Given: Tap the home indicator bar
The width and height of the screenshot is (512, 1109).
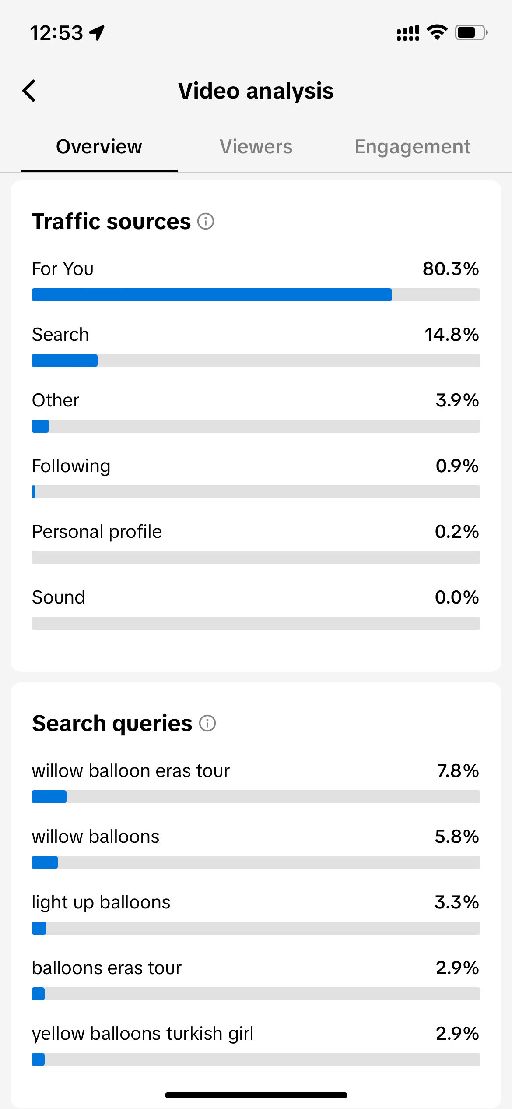Looking at the screenshot, I should (256, 1095).
